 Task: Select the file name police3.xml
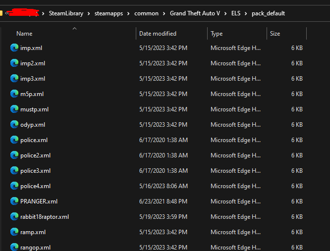click(35, 171)
